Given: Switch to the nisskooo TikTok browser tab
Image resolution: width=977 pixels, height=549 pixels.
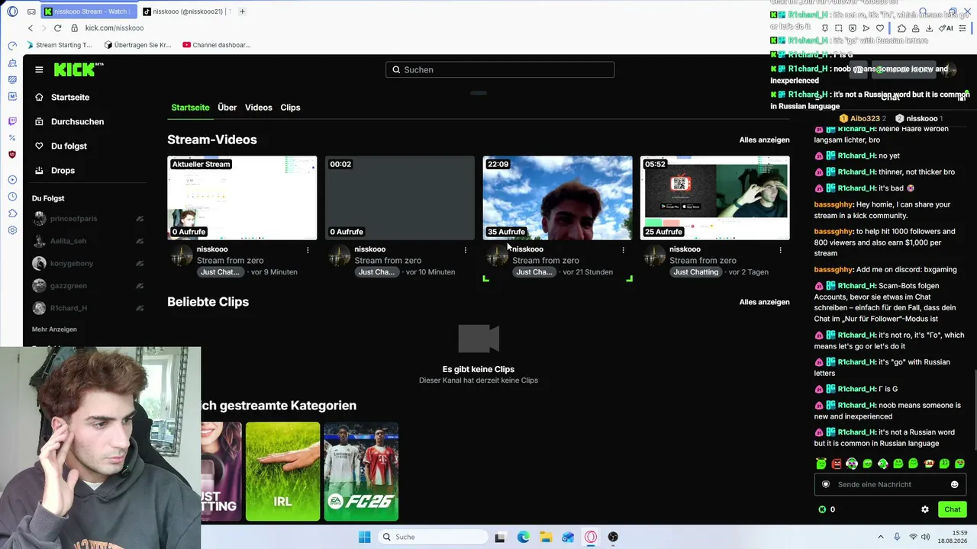Looking at the screenshot, I should tap(187, 11).
